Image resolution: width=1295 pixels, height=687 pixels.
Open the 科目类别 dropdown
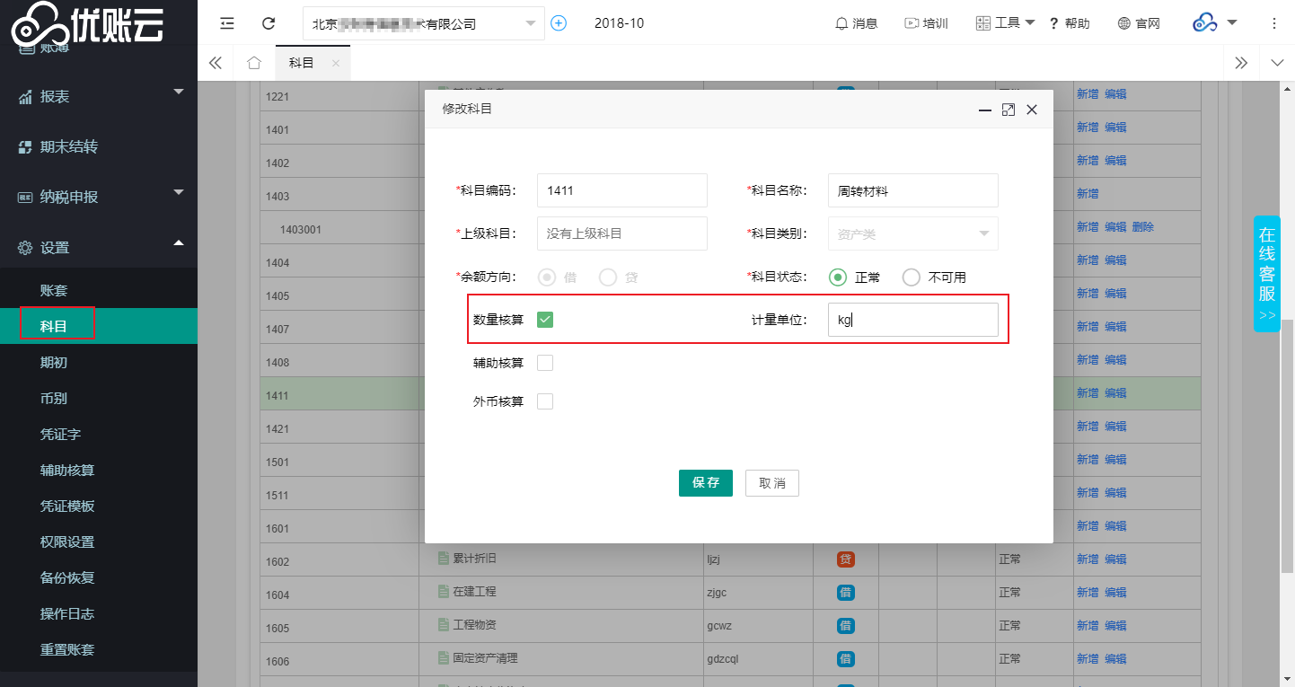(913, 233)
